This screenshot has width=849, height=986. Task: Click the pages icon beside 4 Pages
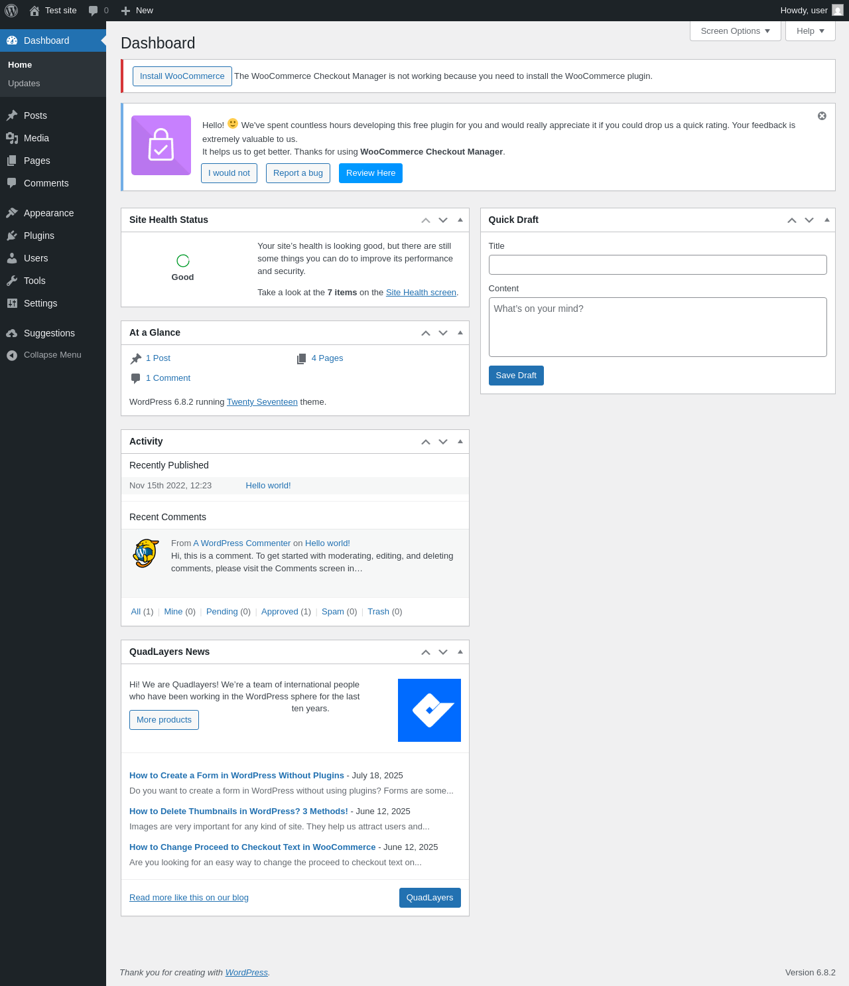click(302, 358)
